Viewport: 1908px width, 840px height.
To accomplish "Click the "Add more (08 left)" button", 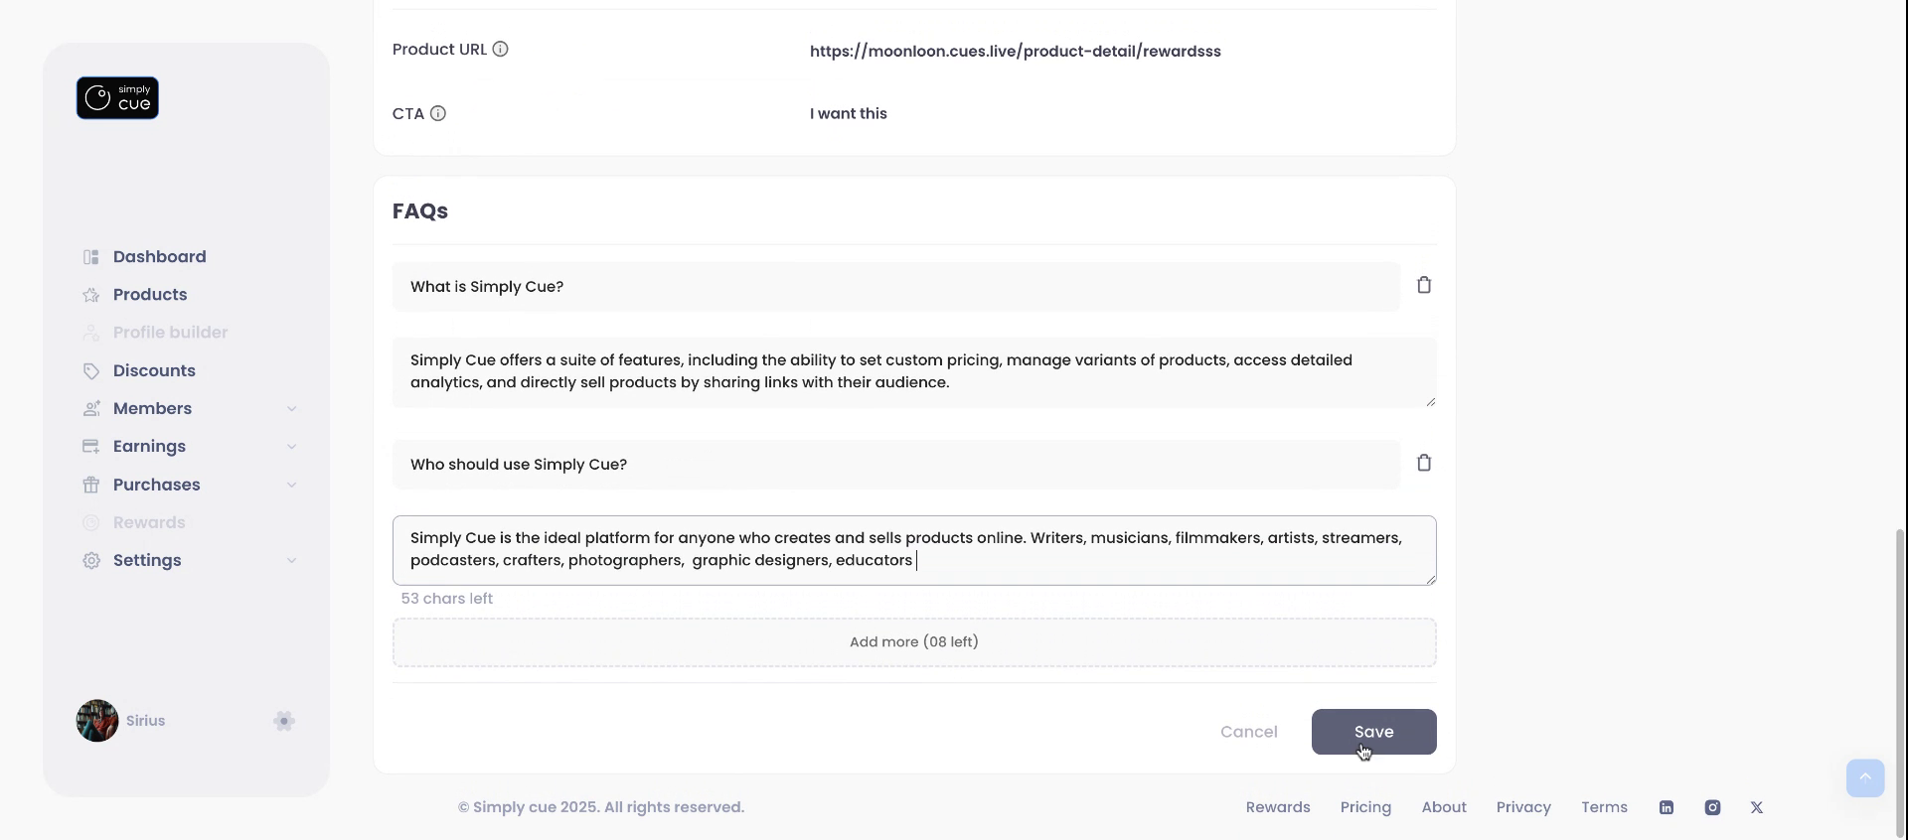I will [x=914, y=642].
